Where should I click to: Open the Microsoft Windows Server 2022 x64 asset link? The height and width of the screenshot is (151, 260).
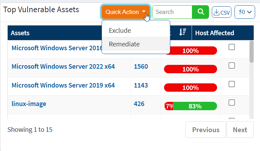point(63,66)
